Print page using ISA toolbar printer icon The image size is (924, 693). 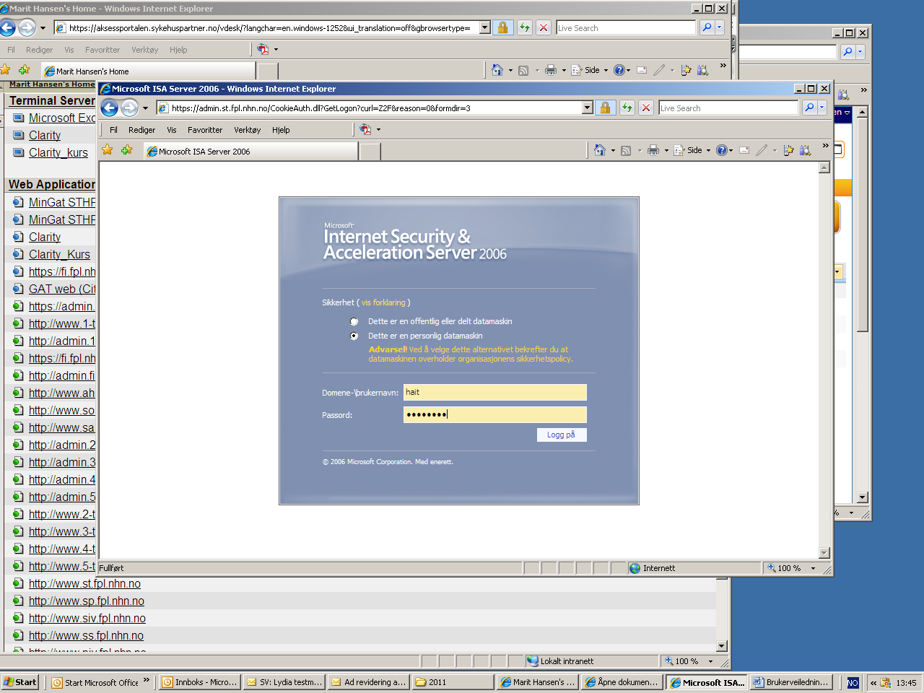pos(653,150)
